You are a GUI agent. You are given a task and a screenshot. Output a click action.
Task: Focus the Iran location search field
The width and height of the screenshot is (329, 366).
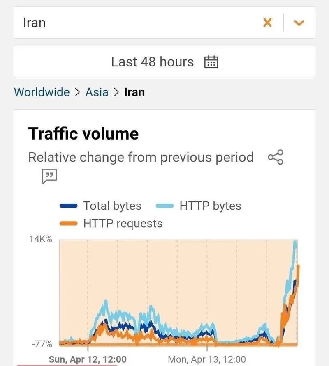click(x=136, y=23)
